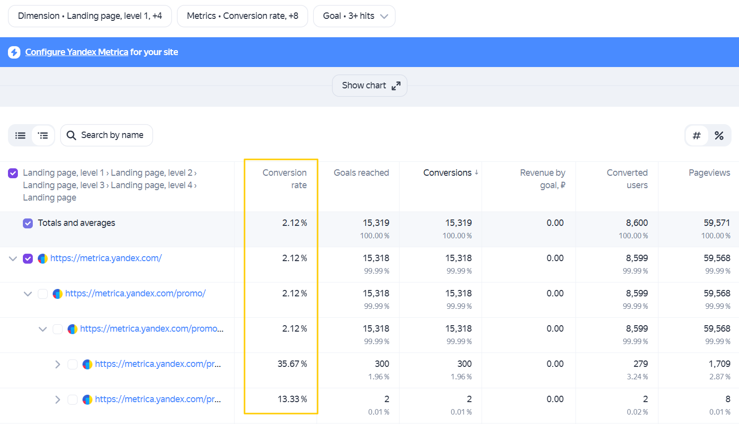This screenshot has width=739, height=424.
Task: Switch to flat list view icon
Action: point(20,136)
